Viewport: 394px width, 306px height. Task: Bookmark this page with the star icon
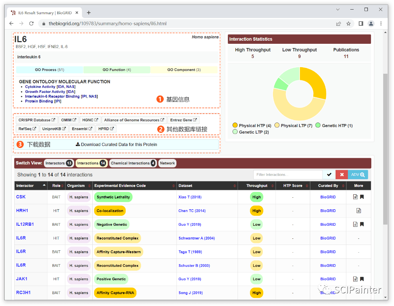(x=348, y=23)
